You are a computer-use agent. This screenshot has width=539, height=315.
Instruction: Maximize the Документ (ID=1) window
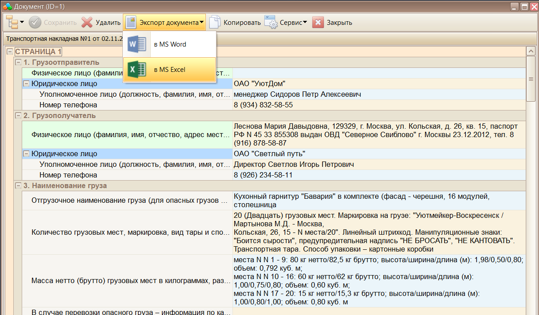point(523,7)
